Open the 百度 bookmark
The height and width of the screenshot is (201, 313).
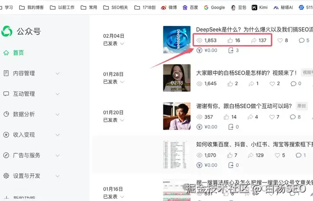coord(190,7)
